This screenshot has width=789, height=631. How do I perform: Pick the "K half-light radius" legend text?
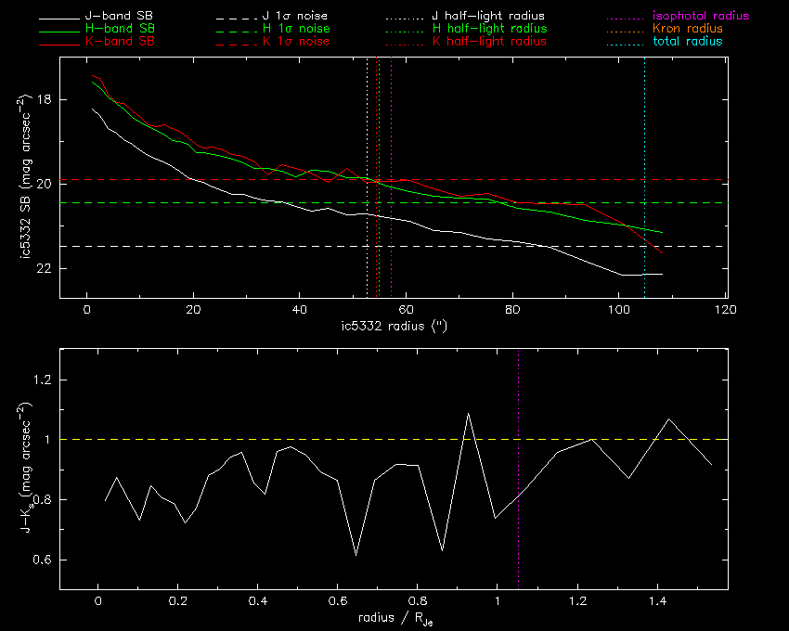point(488,42)
